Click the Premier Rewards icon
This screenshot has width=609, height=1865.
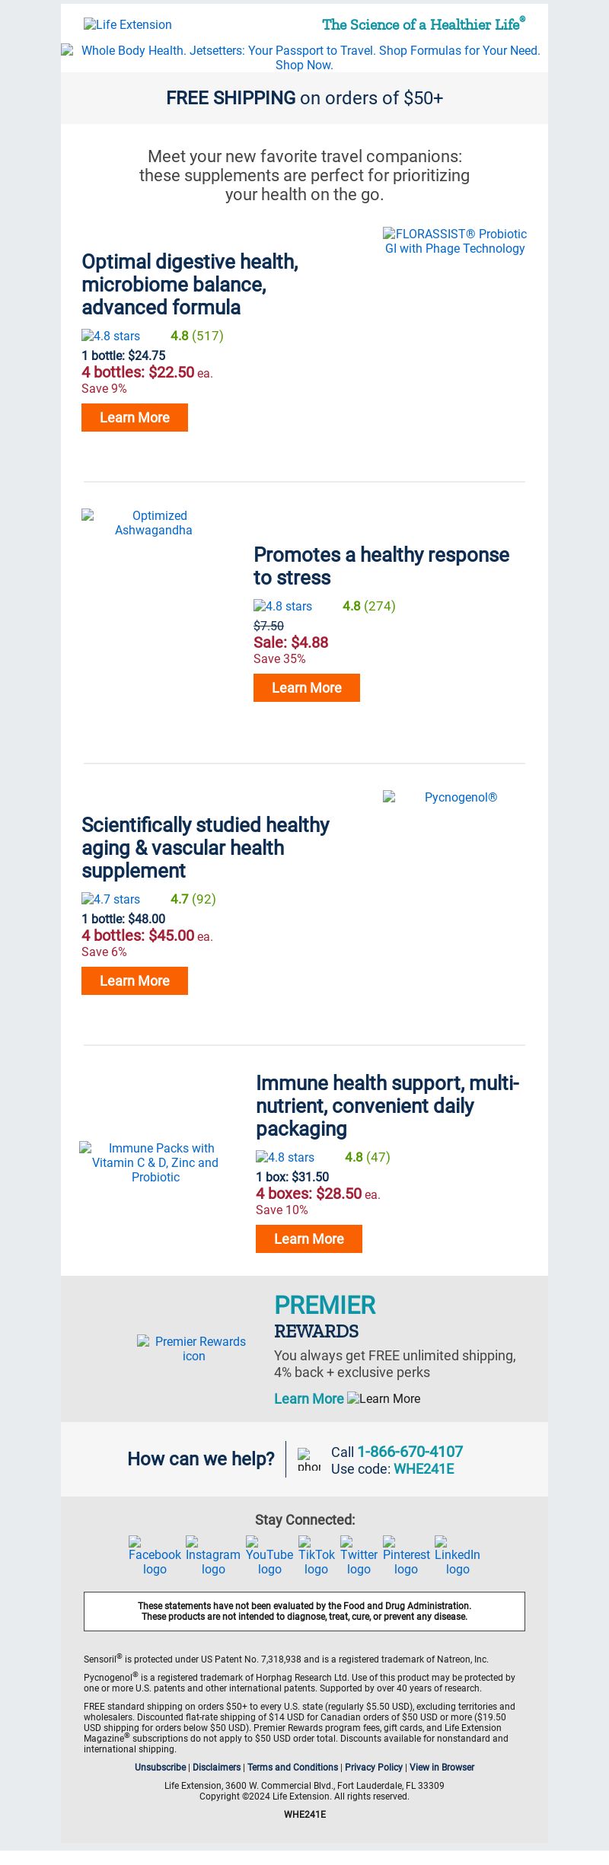click(x=193, y=1348)
